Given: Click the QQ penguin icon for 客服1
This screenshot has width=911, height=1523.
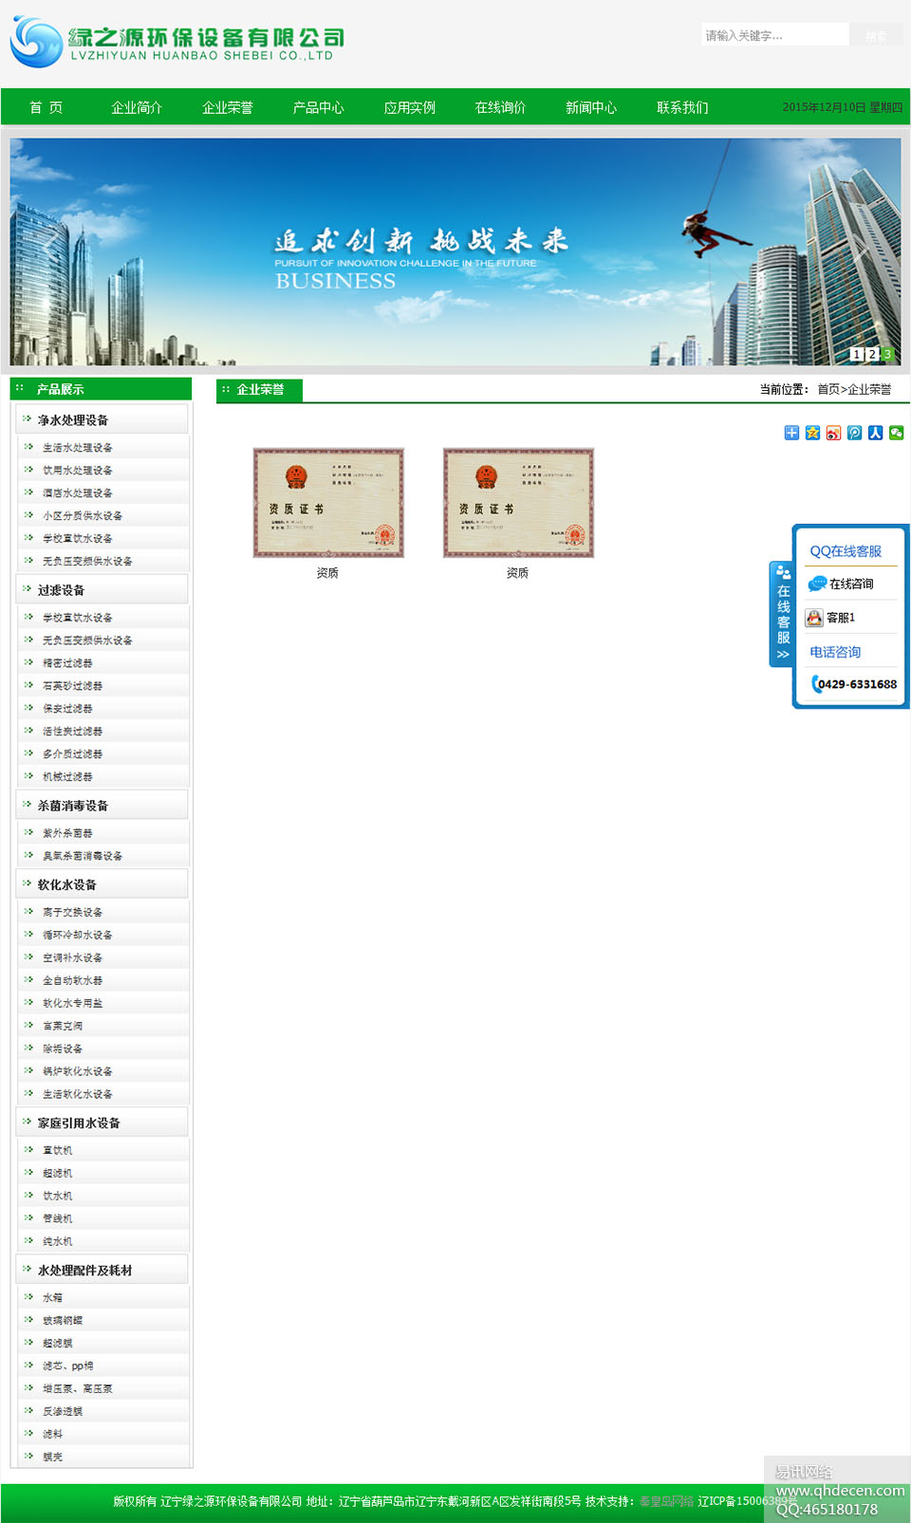Looking at the screenshot, I should click(x=814, y=618).
